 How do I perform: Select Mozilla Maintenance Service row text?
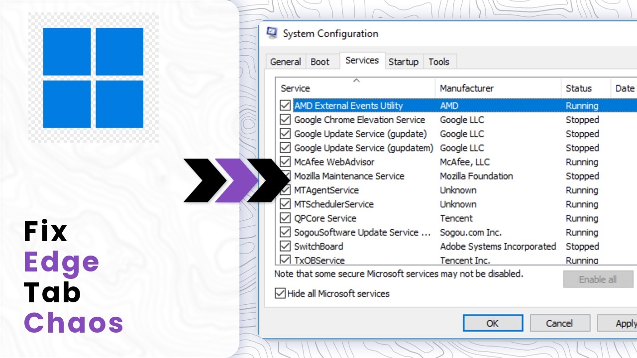click(349, 176)
